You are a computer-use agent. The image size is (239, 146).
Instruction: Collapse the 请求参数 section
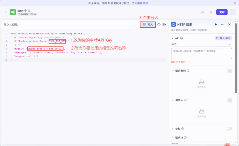point(173,71)
